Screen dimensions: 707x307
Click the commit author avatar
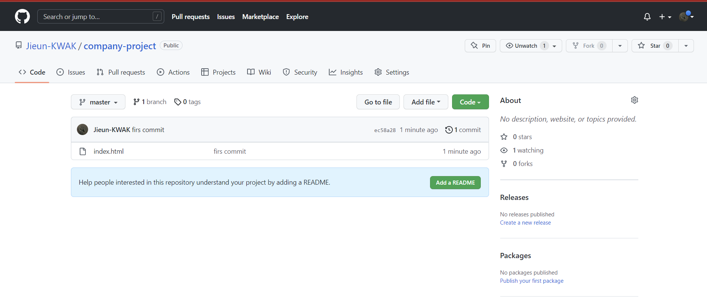click(82, 129)
